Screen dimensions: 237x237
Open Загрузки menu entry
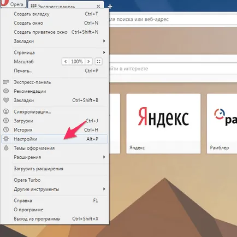coord(55,121)
